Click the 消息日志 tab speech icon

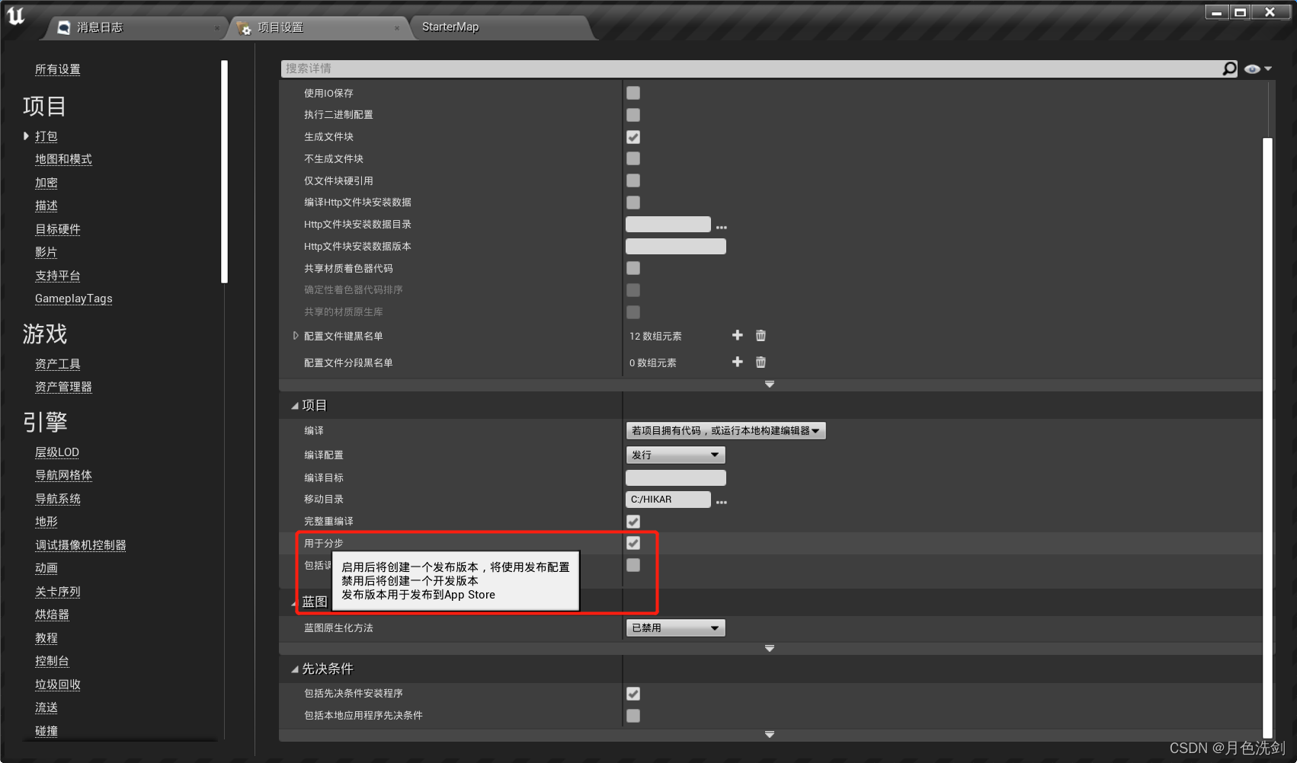64,27
